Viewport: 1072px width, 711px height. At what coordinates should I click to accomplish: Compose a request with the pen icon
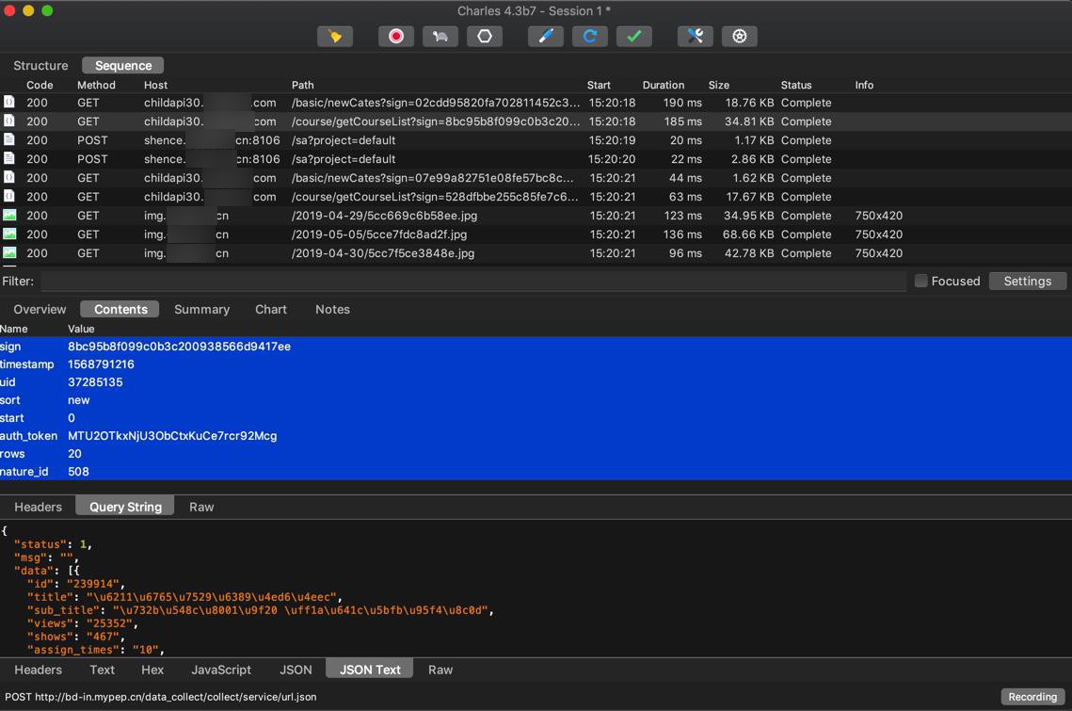(546, 37)
